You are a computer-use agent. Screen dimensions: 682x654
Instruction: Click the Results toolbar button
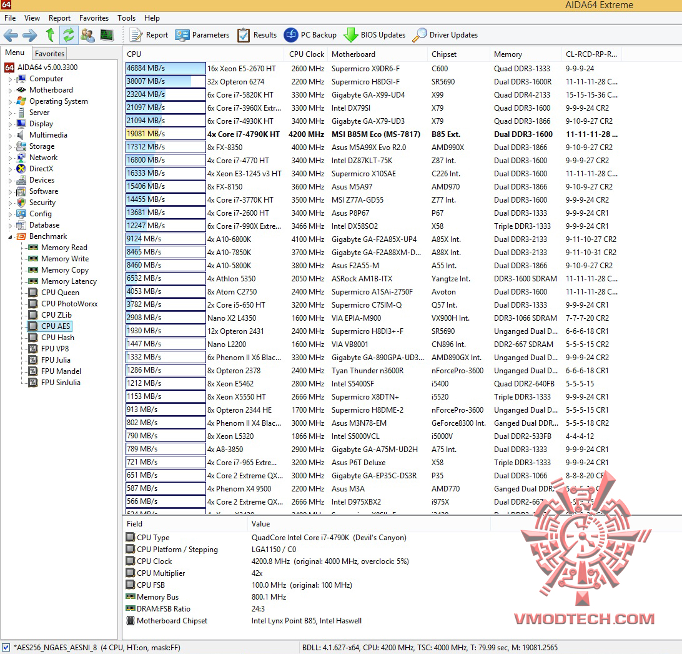click(257, 35)
